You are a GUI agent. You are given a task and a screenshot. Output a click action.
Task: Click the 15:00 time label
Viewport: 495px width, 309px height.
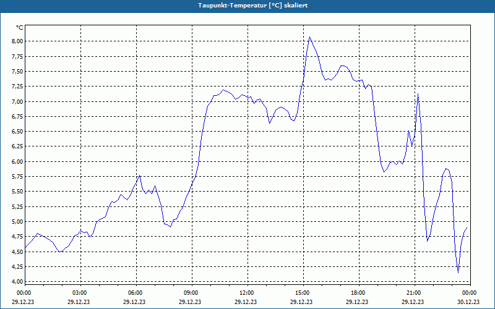point(303,293)
